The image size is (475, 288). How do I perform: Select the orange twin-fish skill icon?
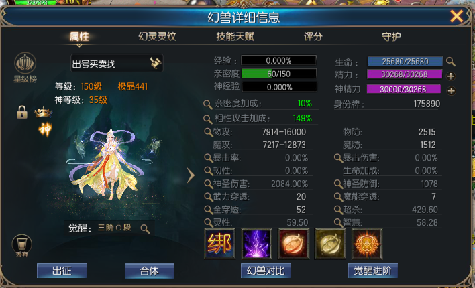click(294, 244)
